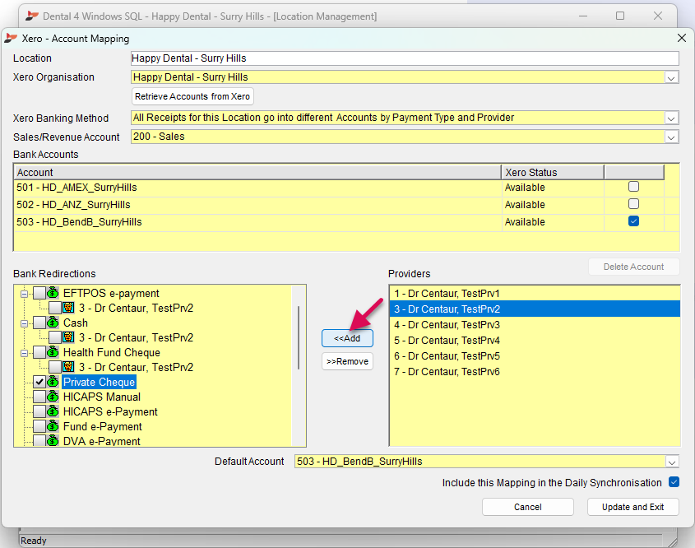Click the >>Remove button

point(347,361)
